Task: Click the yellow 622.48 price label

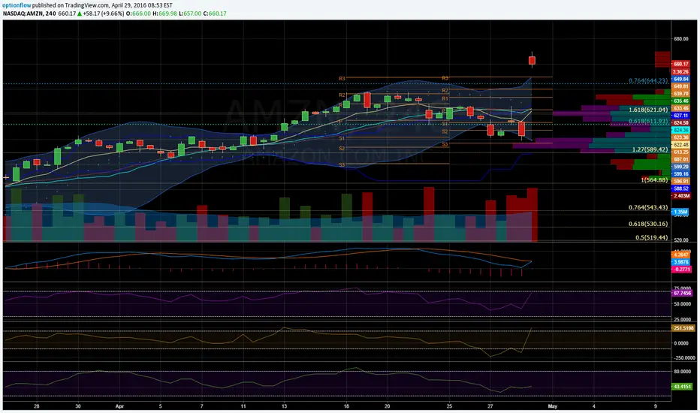Action: tap(680, 145)
